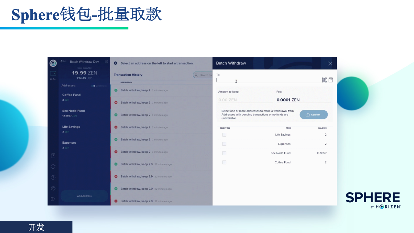Image resolution: width=414 pixels, height=233 pixels.
Task: Click the edit icon beside Batch Withdraw Dev
Action: 107,61
